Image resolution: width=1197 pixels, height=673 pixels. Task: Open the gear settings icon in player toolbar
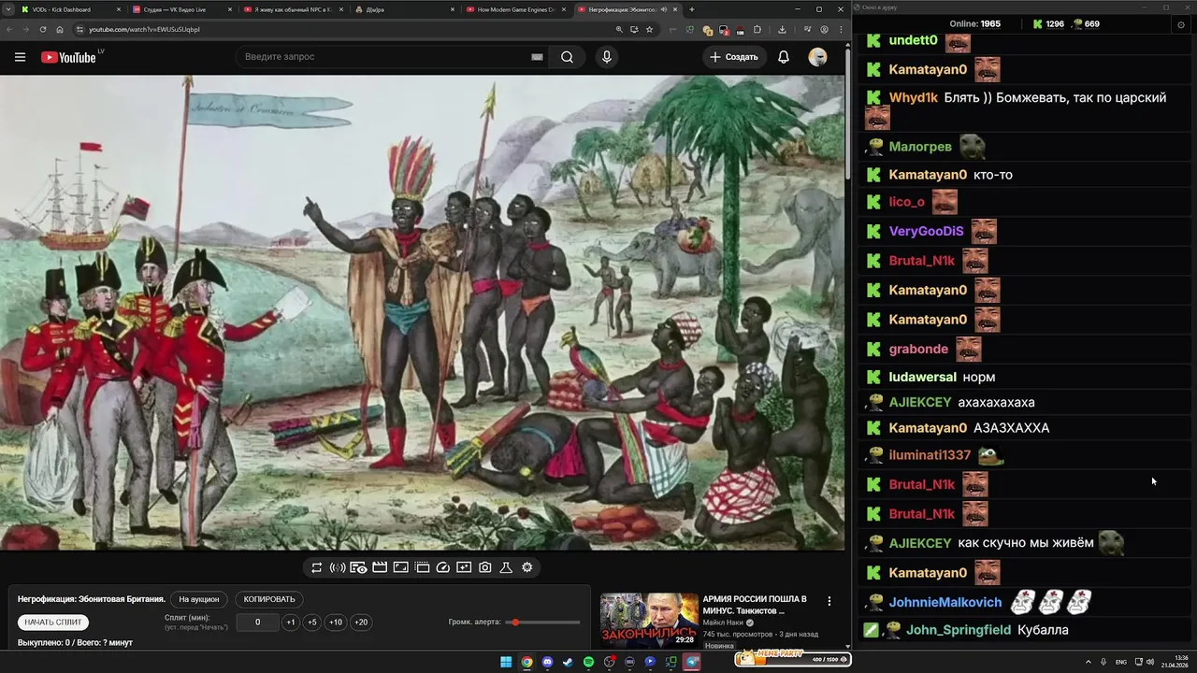pos(527,567)
